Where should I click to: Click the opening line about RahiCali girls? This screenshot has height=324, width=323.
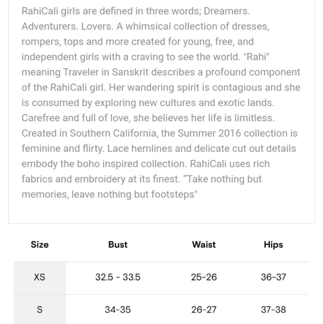point(135,11)
